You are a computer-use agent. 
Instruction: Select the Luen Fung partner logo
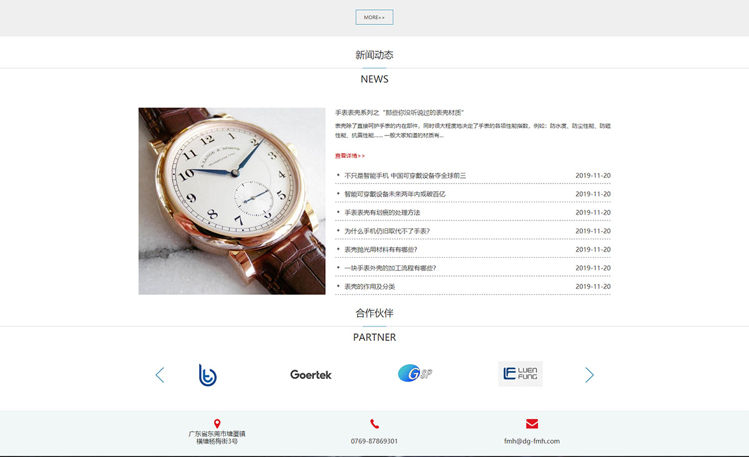click(x=520, y=373)
